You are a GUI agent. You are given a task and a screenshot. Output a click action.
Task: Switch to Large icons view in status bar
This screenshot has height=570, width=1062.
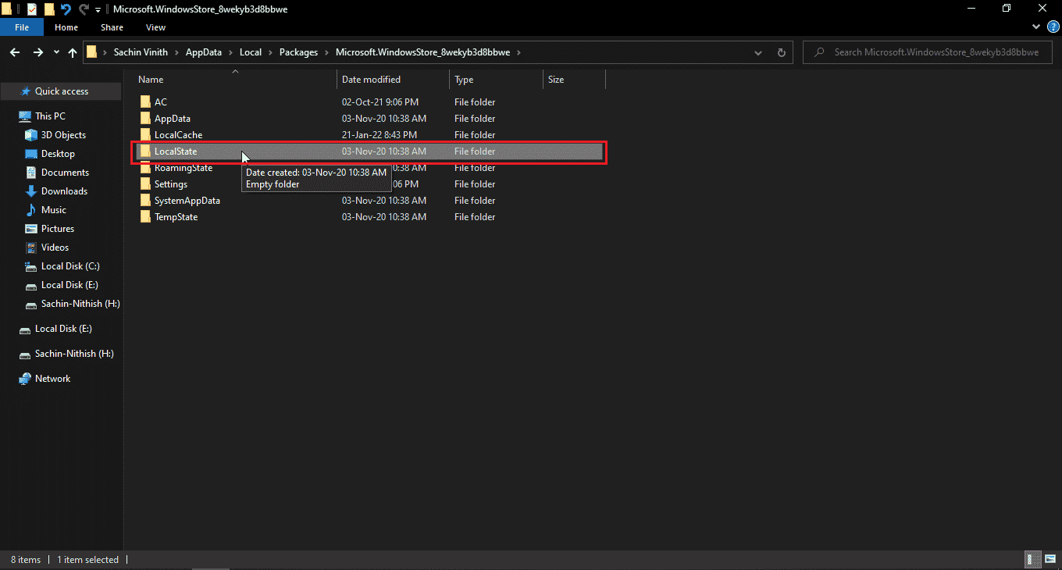[x=1049, y=560]
